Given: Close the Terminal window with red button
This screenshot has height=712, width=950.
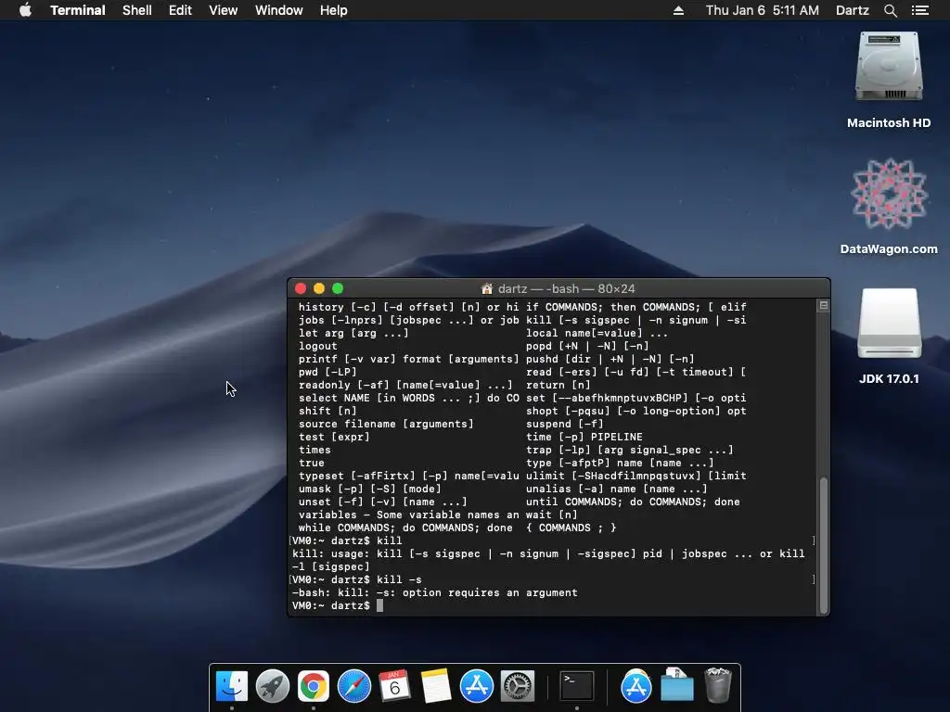Looking at the screenshot, I should (301, 289).
